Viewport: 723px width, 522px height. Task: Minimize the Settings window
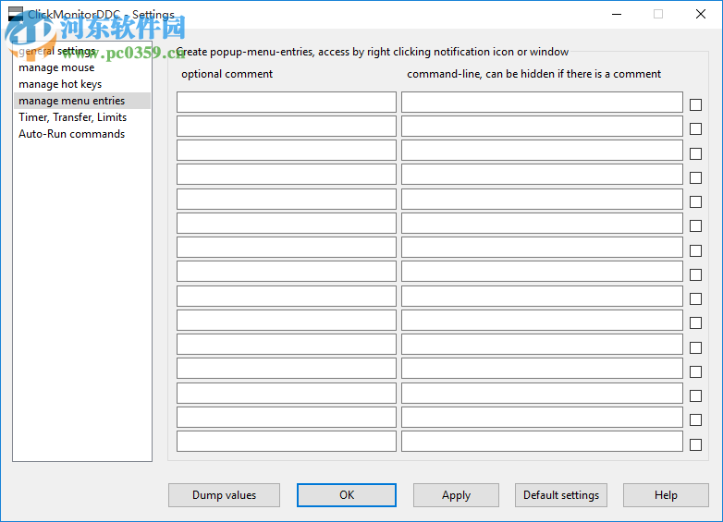coord(617,14)
